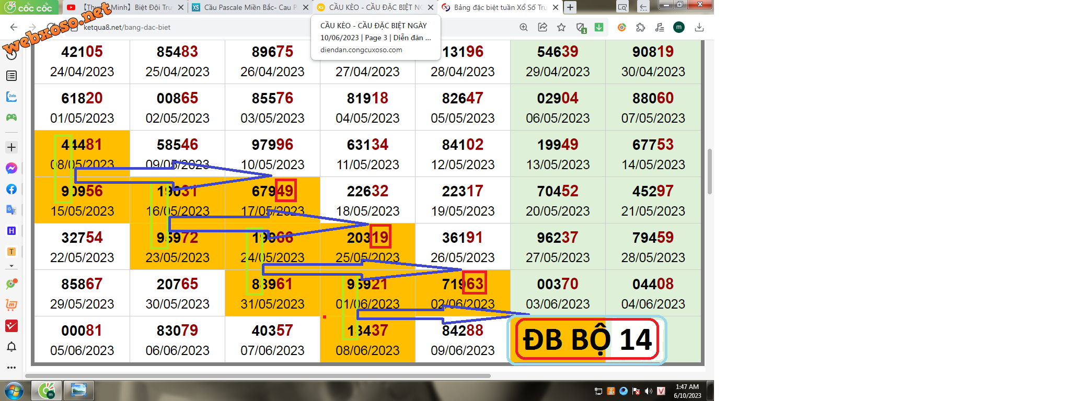The width and height of the screenshot is (1084, 401).
Task: Go back to the previous page
Action: pos(14,27)
